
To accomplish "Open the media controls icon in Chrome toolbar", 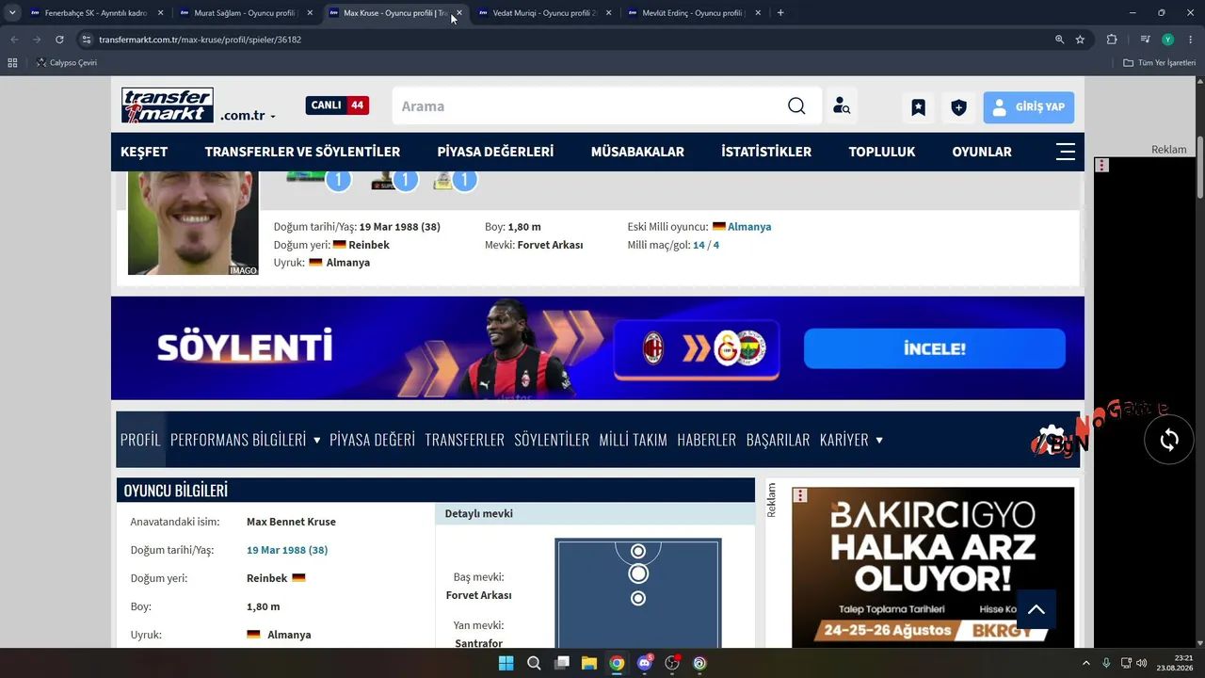I will coord(1145,40).
